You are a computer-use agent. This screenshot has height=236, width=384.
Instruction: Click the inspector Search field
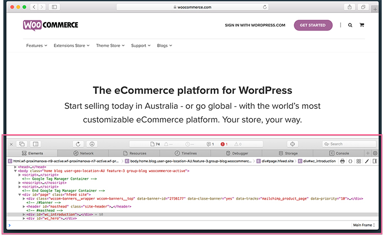tap(349, 144)
